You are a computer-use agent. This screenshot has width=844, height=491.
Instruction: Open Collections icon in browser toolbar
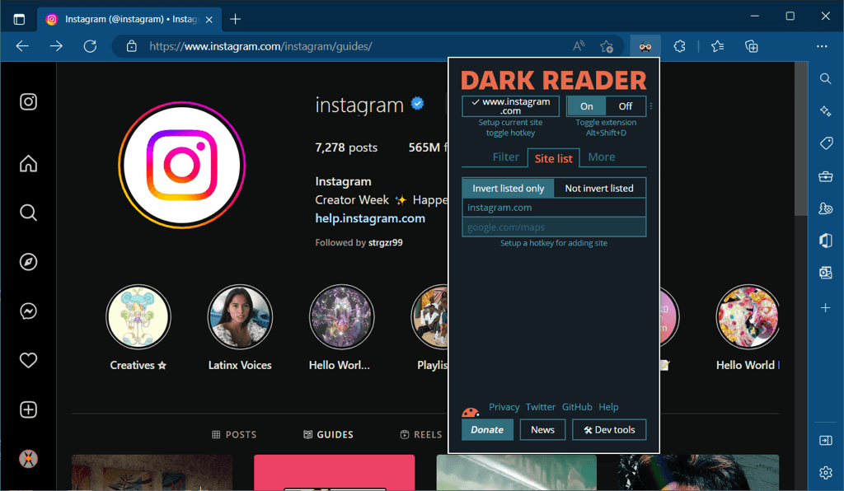[x=752, y=47]
